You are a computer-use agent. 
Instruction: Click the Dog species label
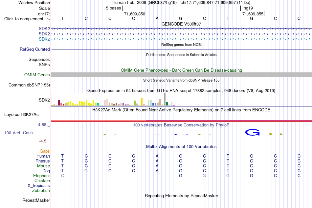tap(46, 171)
